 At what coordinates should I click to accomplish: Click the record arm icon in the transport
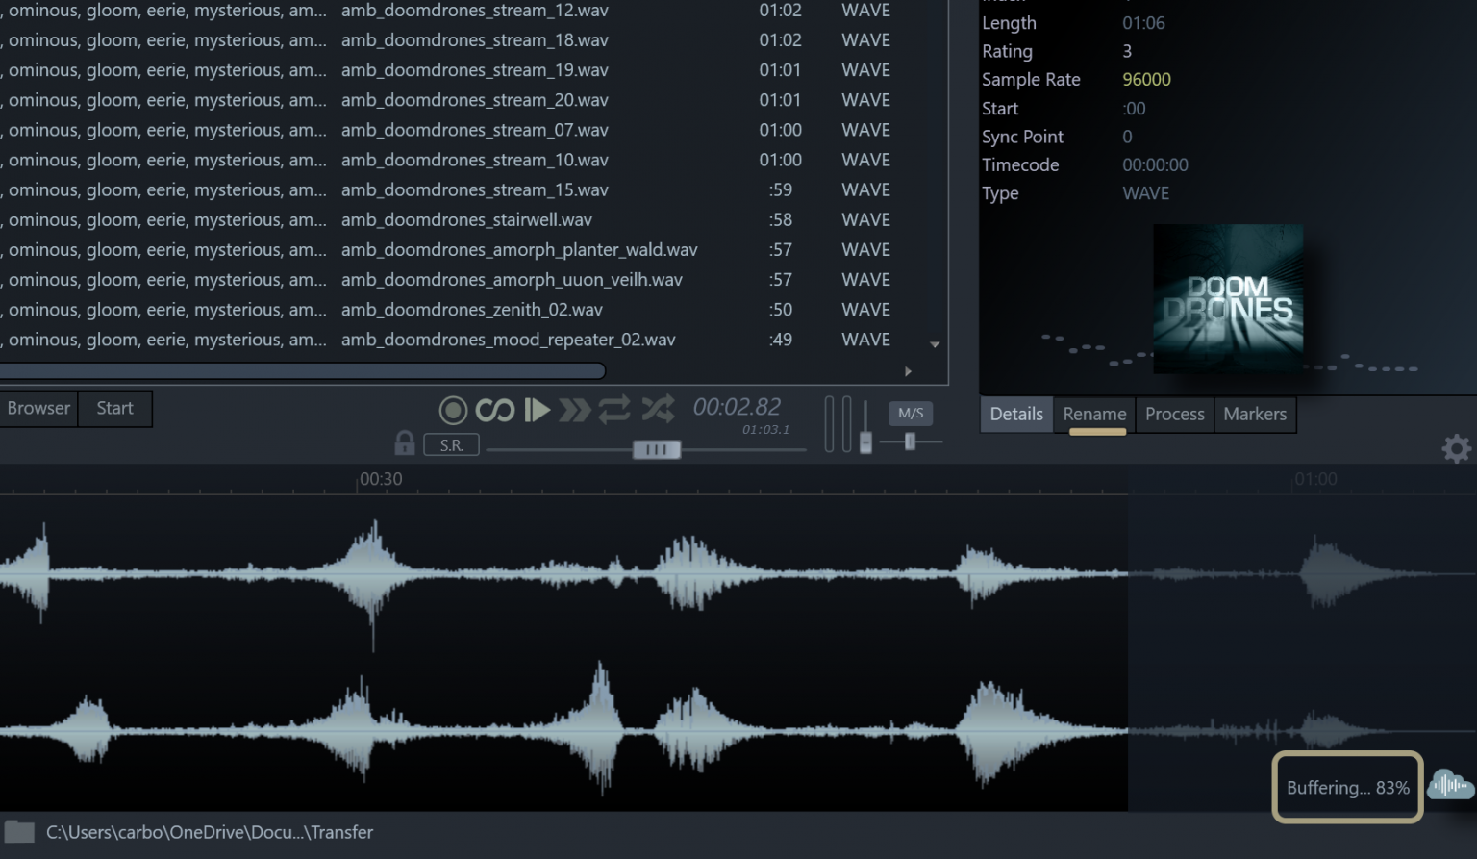[x=452, y=410]
